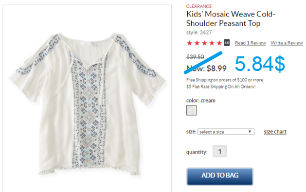Open the Read 1 Review link

coord(251,43)
